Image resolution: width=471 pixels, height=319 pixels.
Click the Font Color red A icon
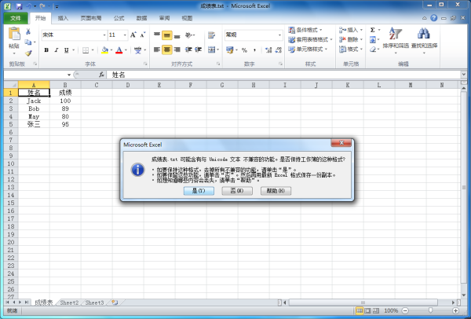pos(119,50)
